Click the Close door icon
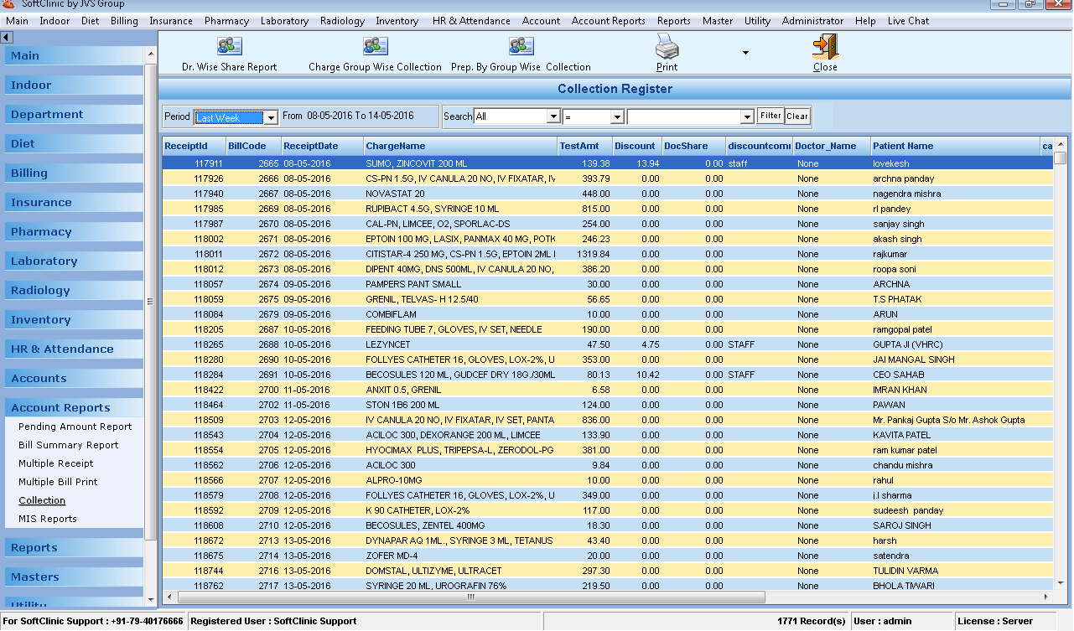 [x=825, y=47]
